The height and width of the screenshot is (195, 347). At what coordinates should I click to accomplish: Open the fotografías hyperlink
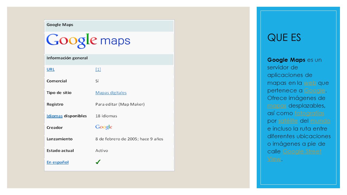pos(309,113)
